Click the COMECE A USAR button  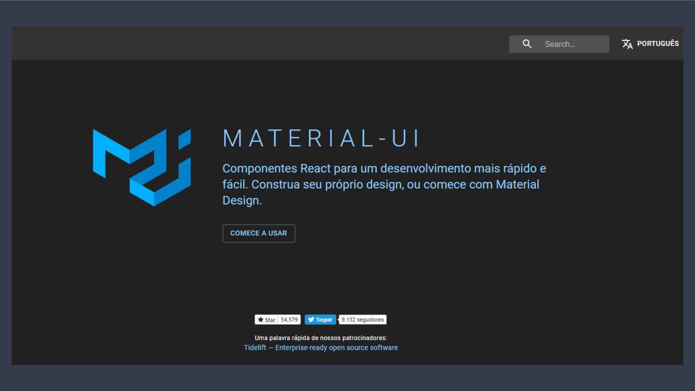pyautogui.click(x=259, y=233)
